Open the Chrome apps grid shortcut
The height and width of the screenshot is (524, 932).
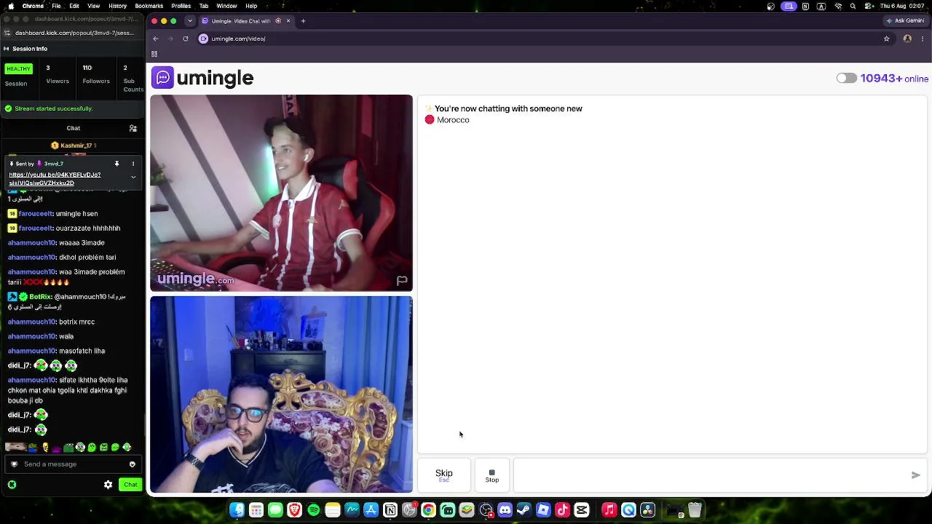pyautogui.click(x=154, y=54)
